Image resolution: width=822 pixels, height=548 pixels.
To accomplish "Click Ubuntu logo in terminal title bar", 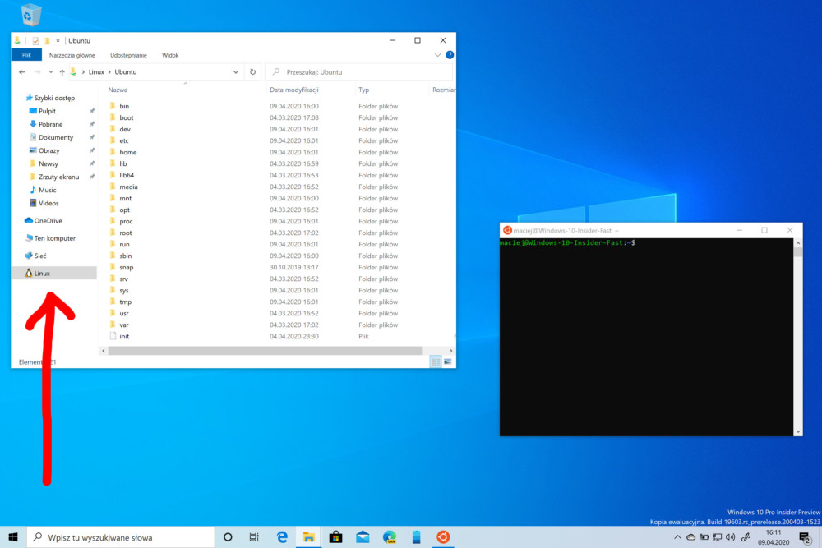I will 507,230.
